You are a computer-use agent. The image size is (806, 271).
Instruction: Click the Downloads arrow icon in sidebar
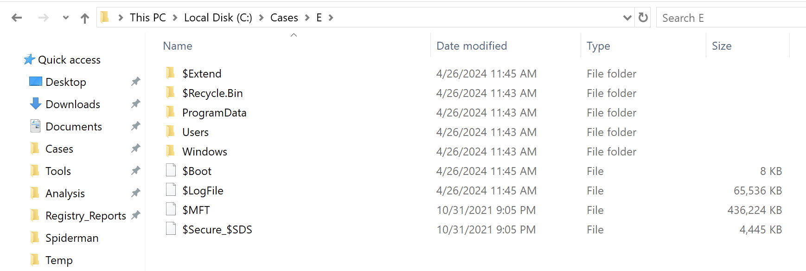35,104
